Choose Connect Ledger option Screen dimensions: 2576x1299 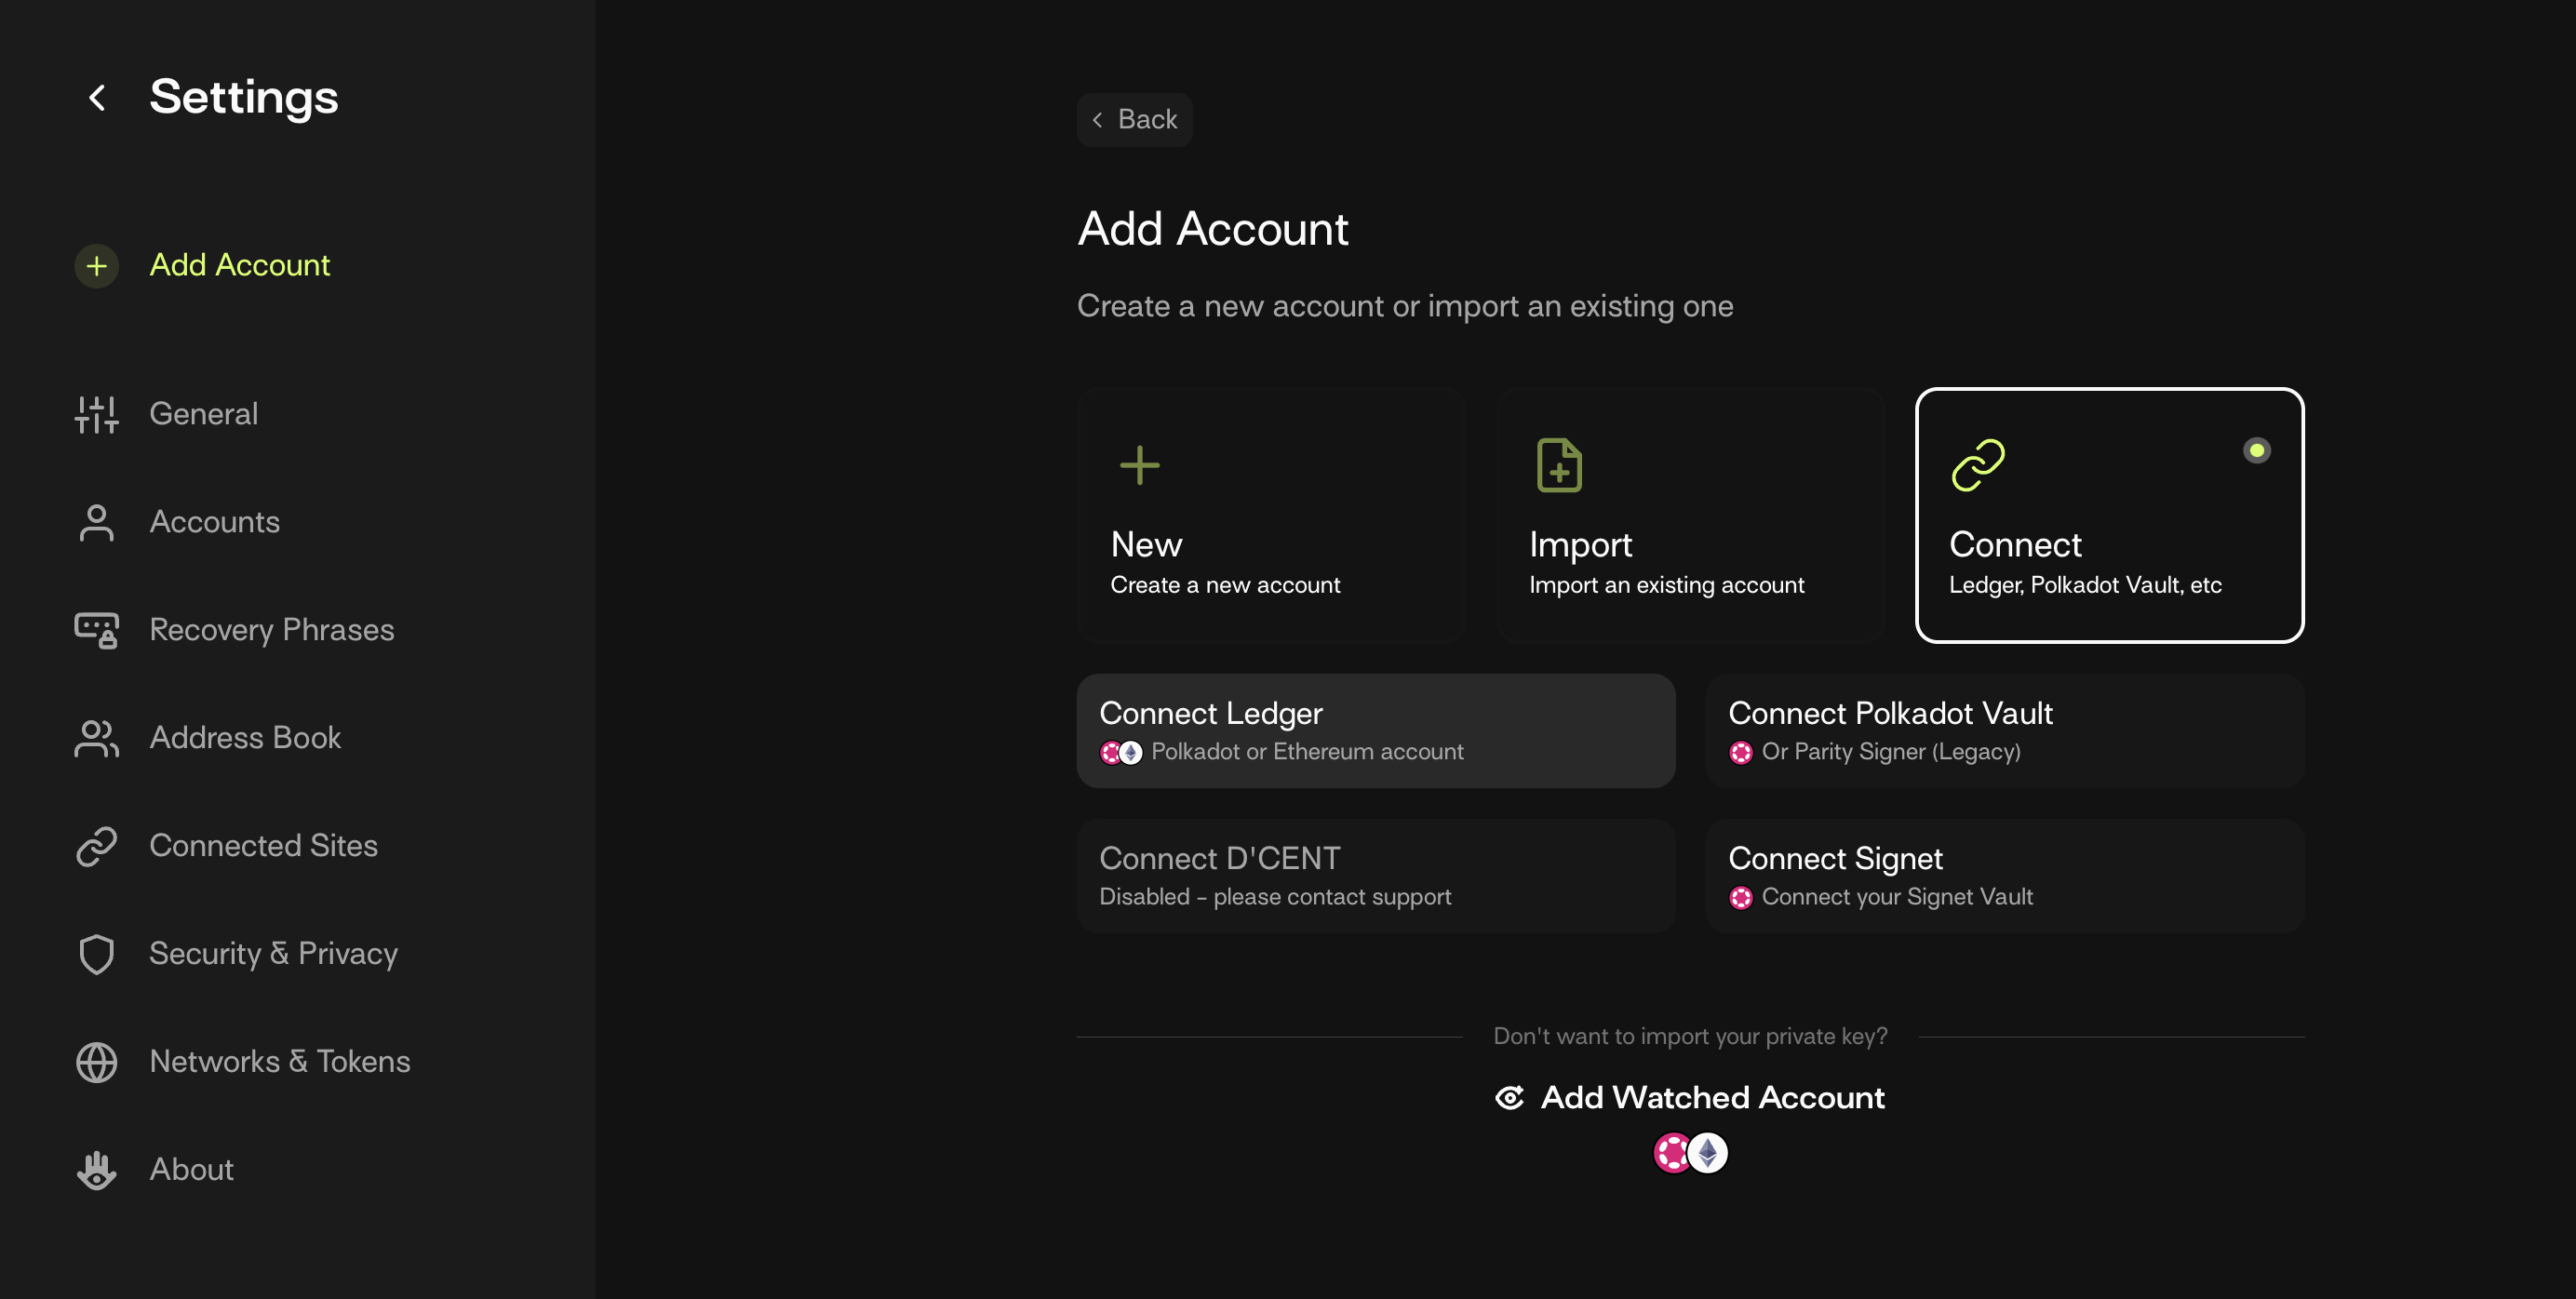1375,731
